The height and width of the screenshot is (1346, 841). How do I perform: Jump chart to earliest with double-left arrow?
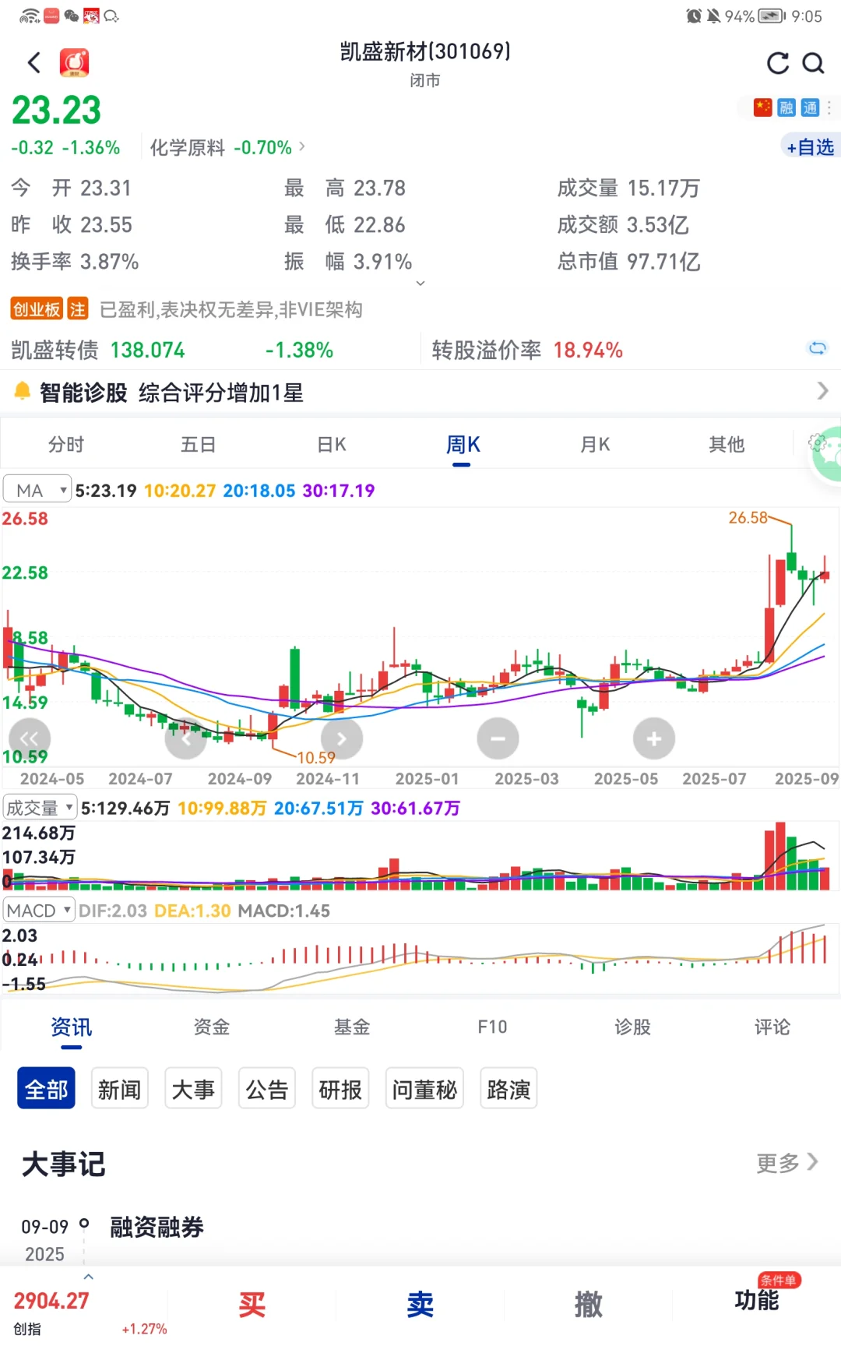tap(30, 738)
